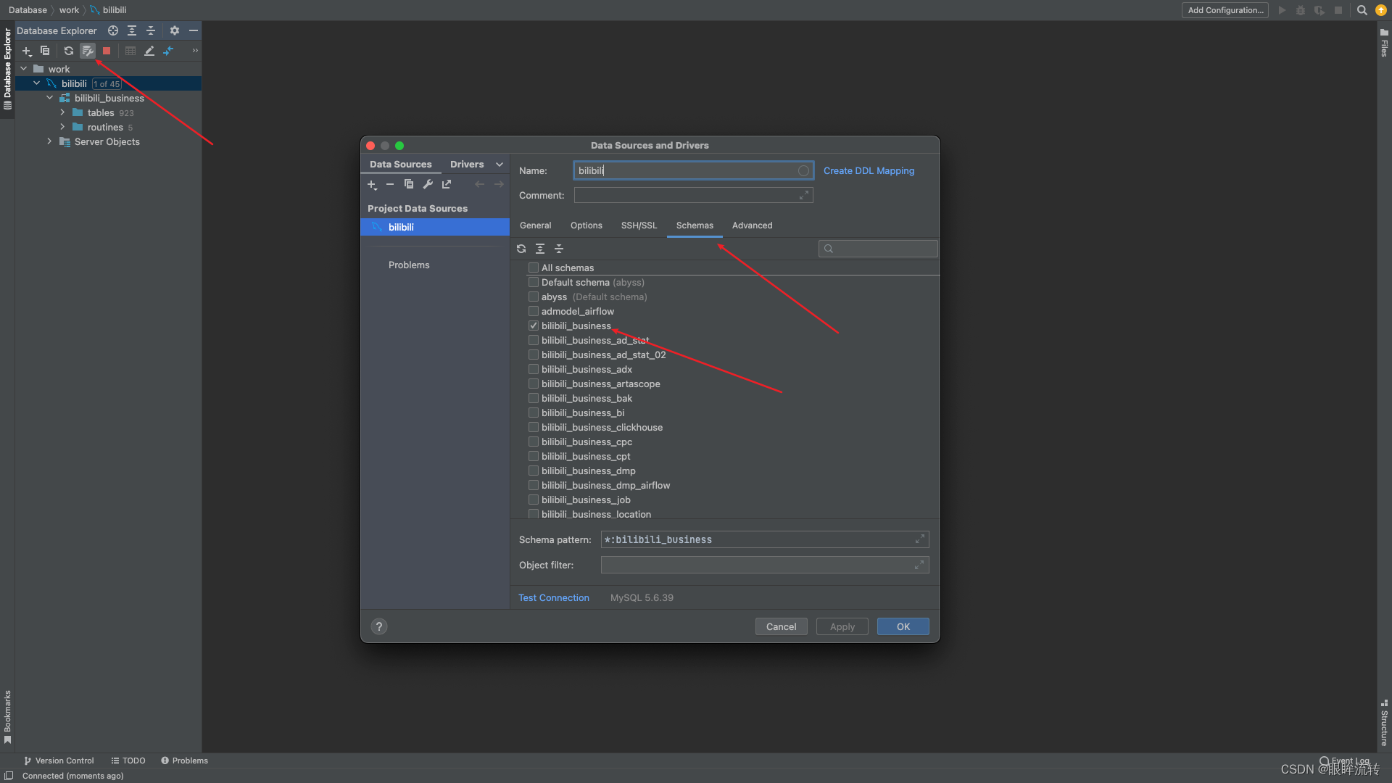Click the help question mark button
This screenshot has width=1392, height=783.
click(x=379, y=626)
